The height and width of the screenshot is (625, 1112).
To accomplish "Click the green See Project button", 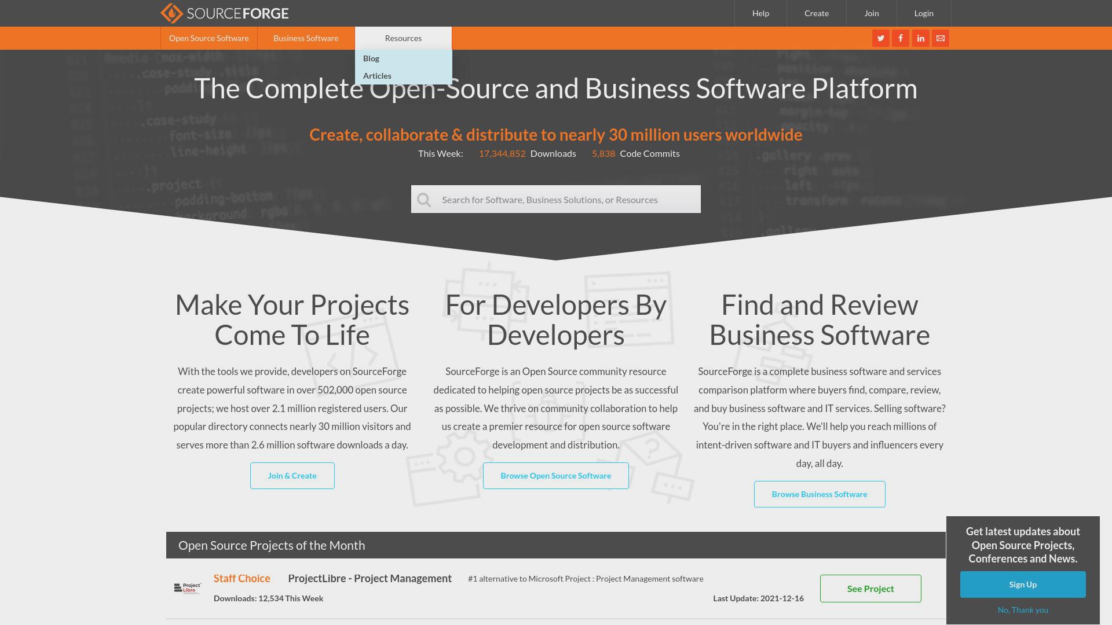I will [x=870, y=589].
